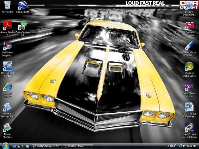Select the ZoomBrowser EX desktop icon
Image resolution: width=199 pixels, height=149 pixels.
tap(23, 25)
